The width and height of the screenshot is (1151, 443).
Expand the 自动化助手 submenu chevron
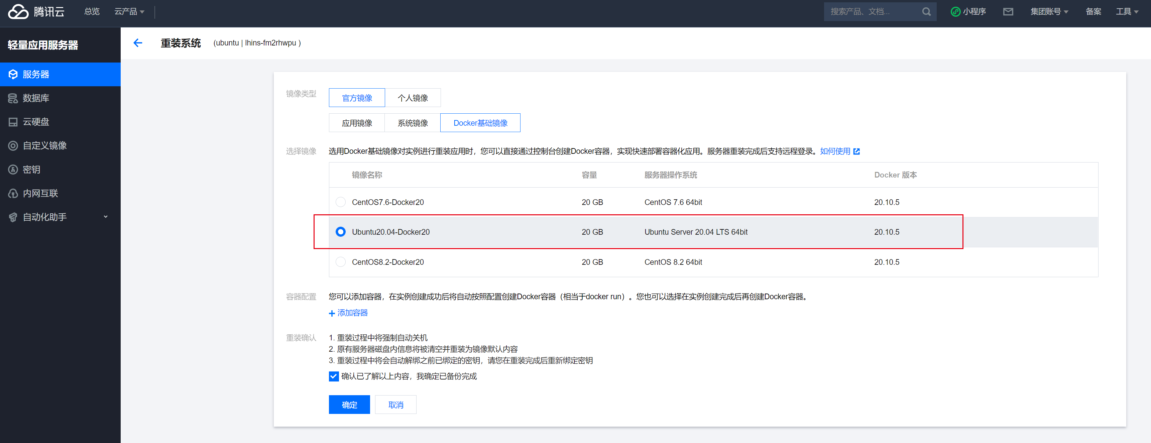[106, 217]
